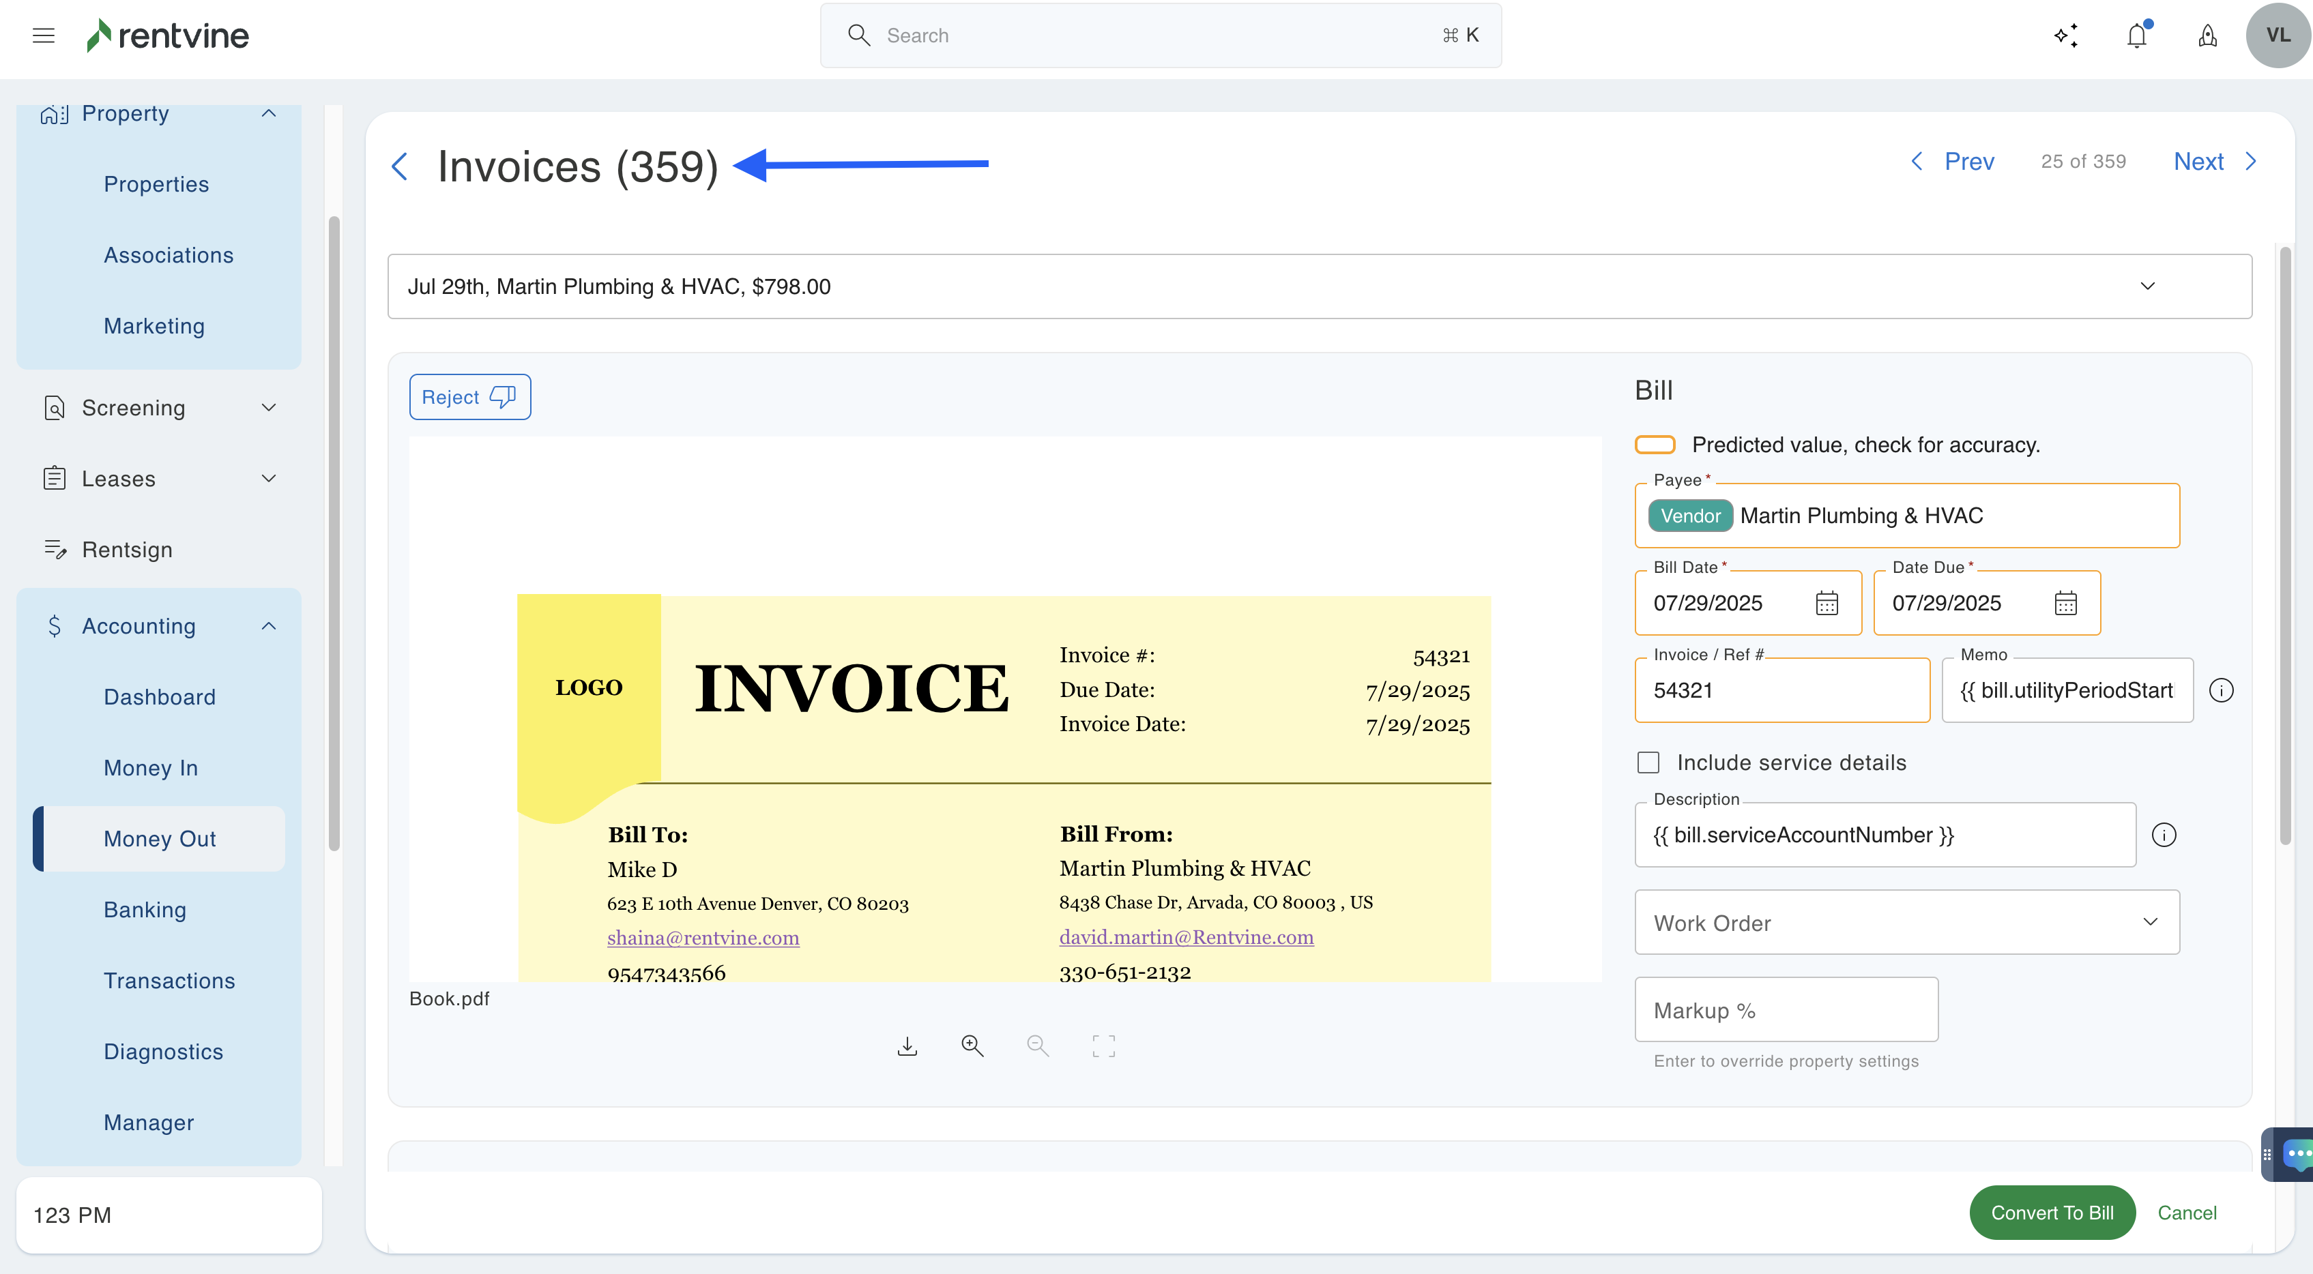Viewport: 2313px width, 1274px height.
Task: Go to Banking in the sidebar
Action: pos(145,910)
